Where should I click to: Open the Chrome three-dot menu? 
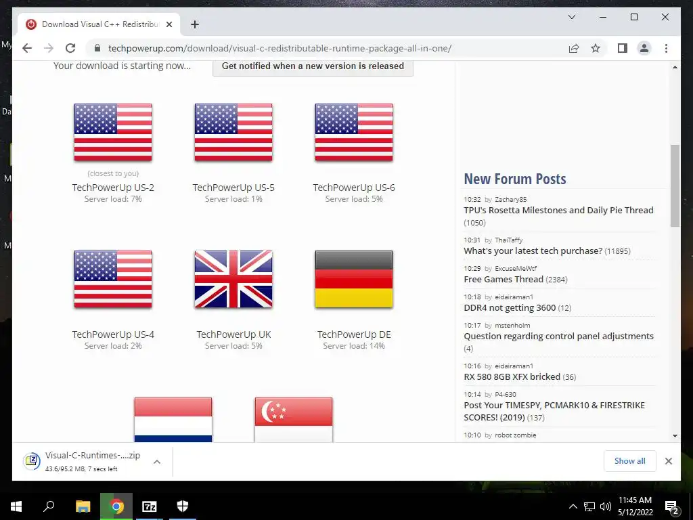tap(666, 48)
